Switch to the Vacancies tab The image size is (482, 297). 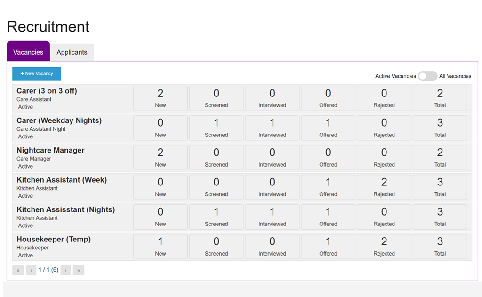28,51
